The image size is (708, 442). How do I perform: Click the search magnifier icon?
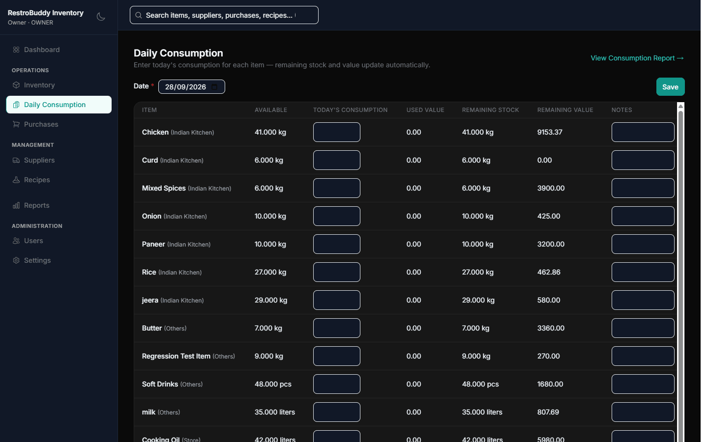139,15
